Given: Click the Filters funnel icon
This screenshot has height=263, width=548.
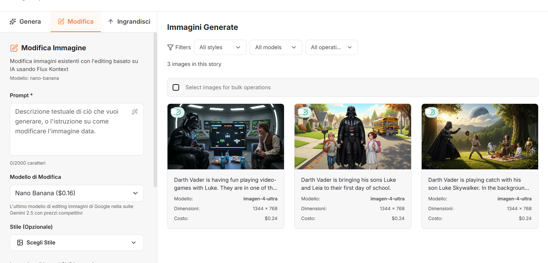Looking at the screenshot, I should pyautogui.click(x=170, y=47).
